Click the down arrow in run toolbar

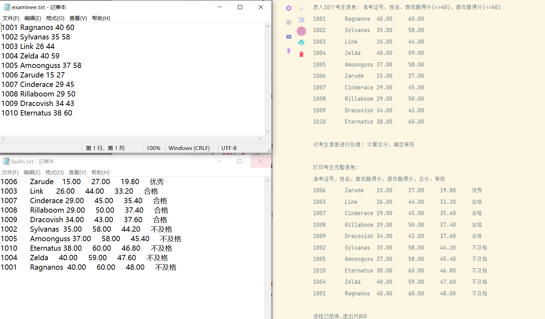coord(301,8)
